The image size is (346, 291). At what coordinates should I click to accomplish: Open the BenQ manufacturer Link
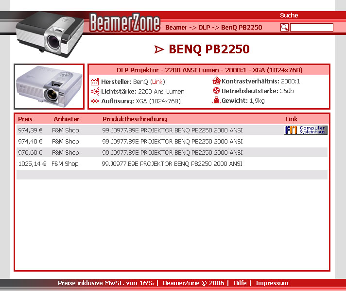tap(157, 82)
